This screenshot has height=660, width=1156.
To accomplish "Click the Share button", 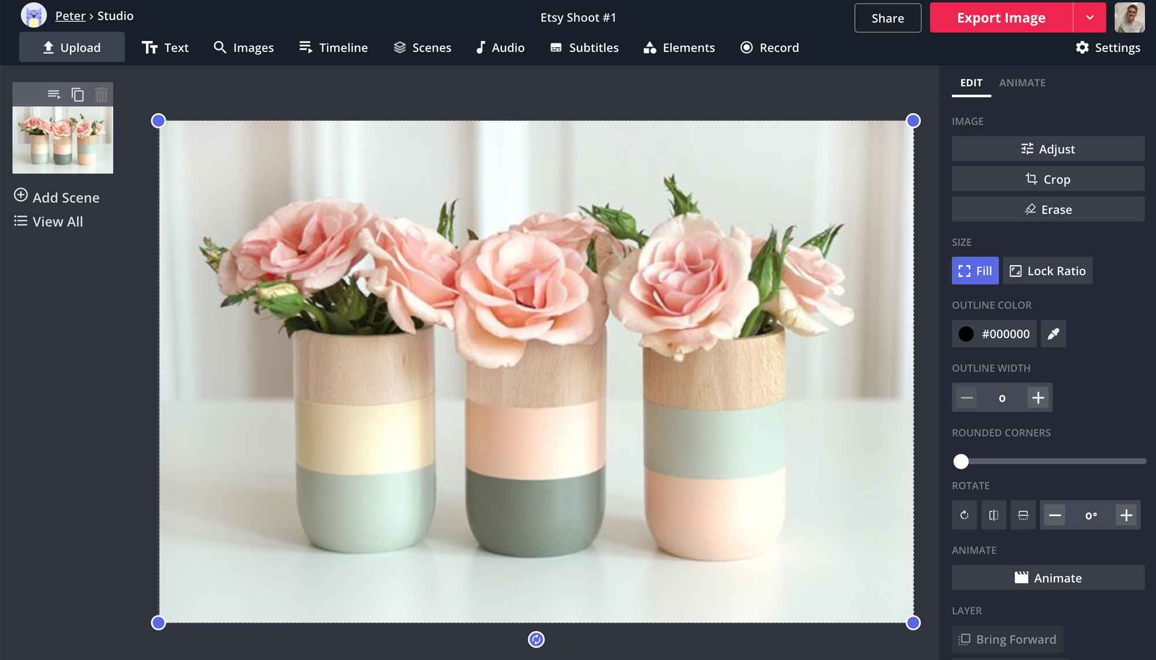I will [x=887, y=18].
